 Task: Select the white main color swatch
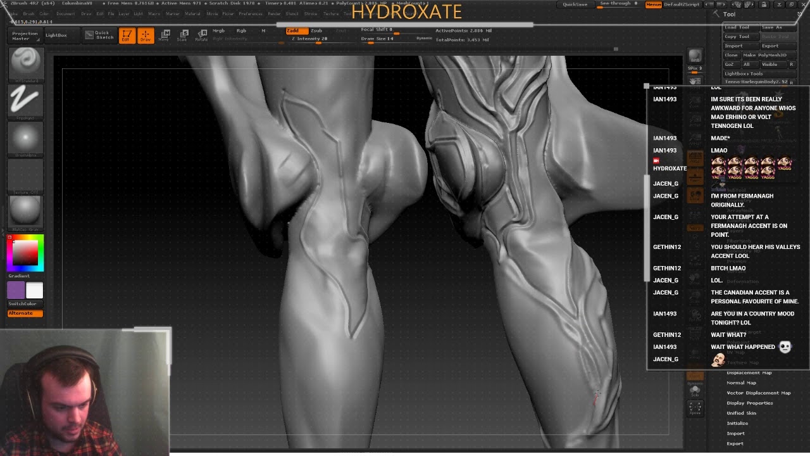34,291
